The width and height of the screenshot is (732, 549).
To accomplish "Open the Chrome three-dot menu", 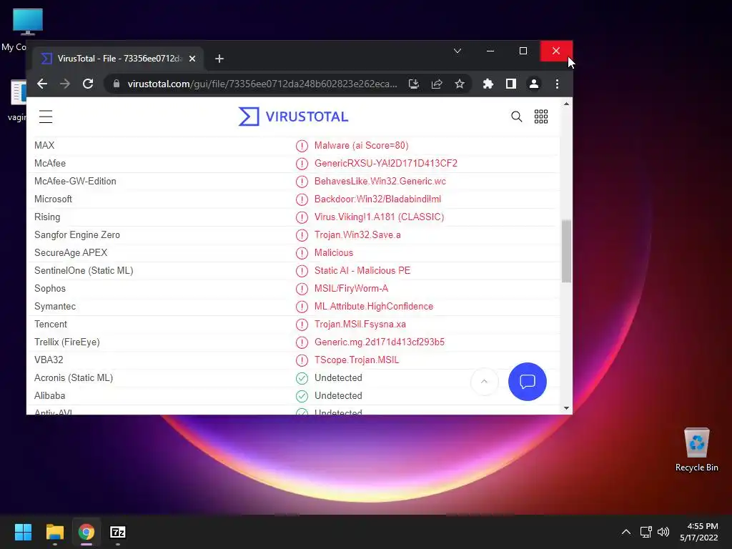I will click(557, 84).
